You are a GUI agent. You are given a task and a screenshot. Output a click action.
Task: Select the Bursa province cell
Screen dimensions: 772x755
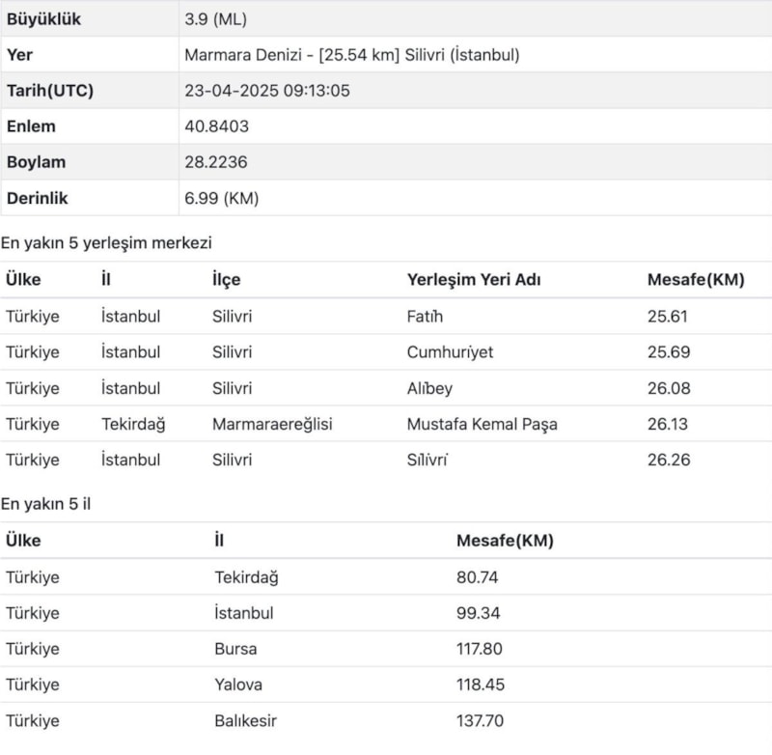point(235,649)
